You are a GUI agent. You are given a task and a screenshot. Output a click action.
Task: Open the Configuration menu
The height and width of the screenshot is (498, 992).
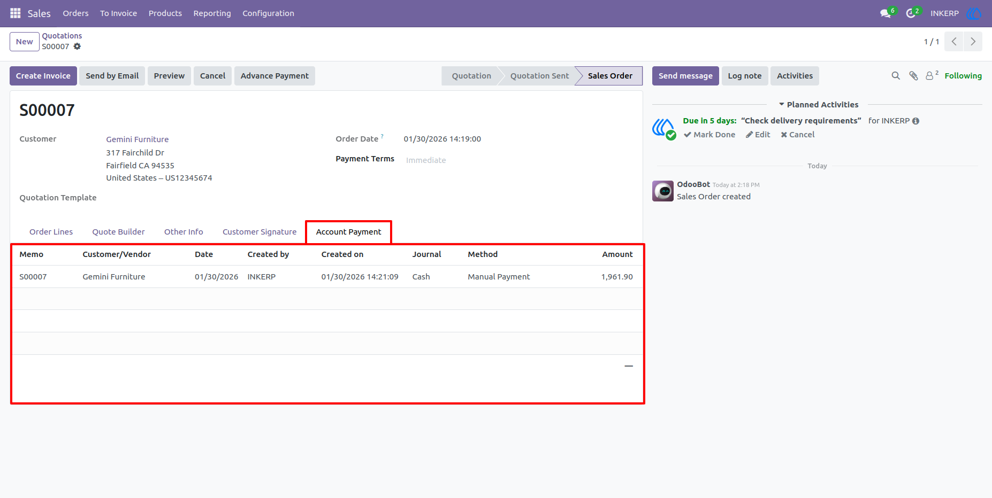click(268, 13)
